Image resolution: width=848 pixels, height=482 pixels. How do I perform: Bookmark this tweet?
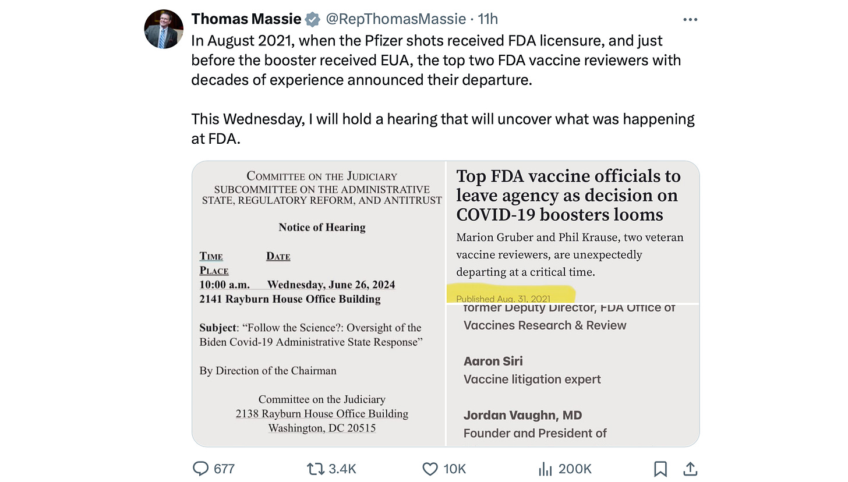point(660,469)
